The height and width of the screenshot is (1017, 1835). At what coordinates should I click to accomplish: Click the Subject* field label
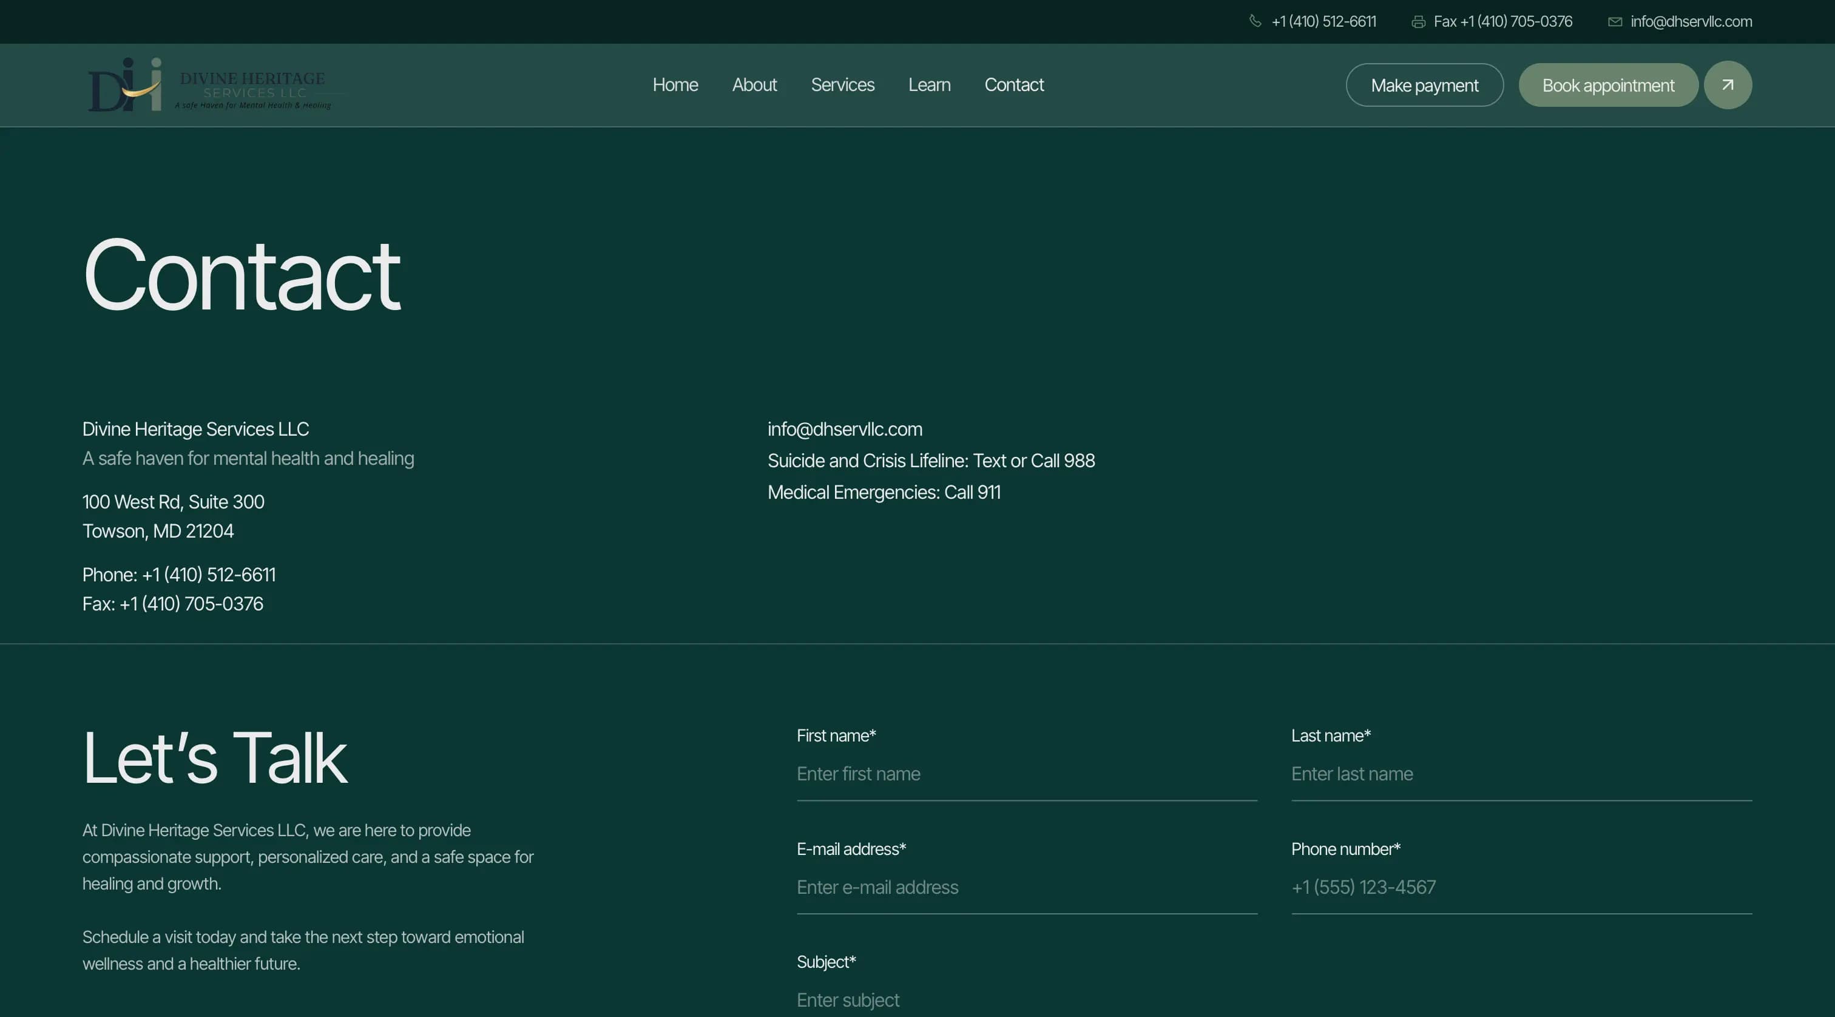[826, 962]
